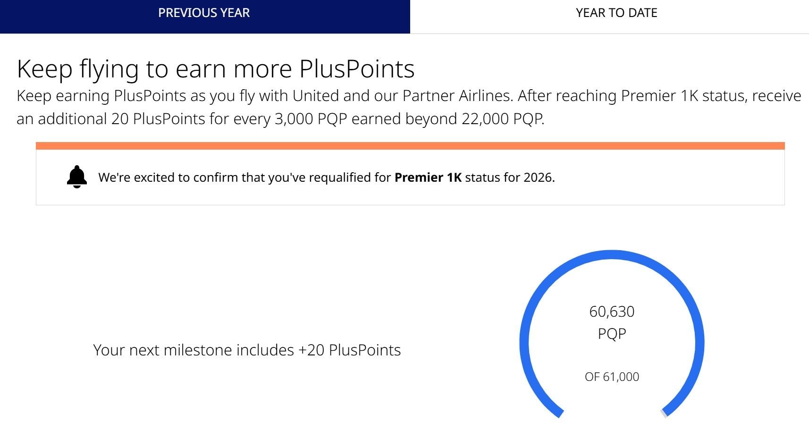Select the "Keep flying to earn more PlusPoints" heading
Image resolution: width=809 pixels, height=438 pixels.
[x=216, y=69]
